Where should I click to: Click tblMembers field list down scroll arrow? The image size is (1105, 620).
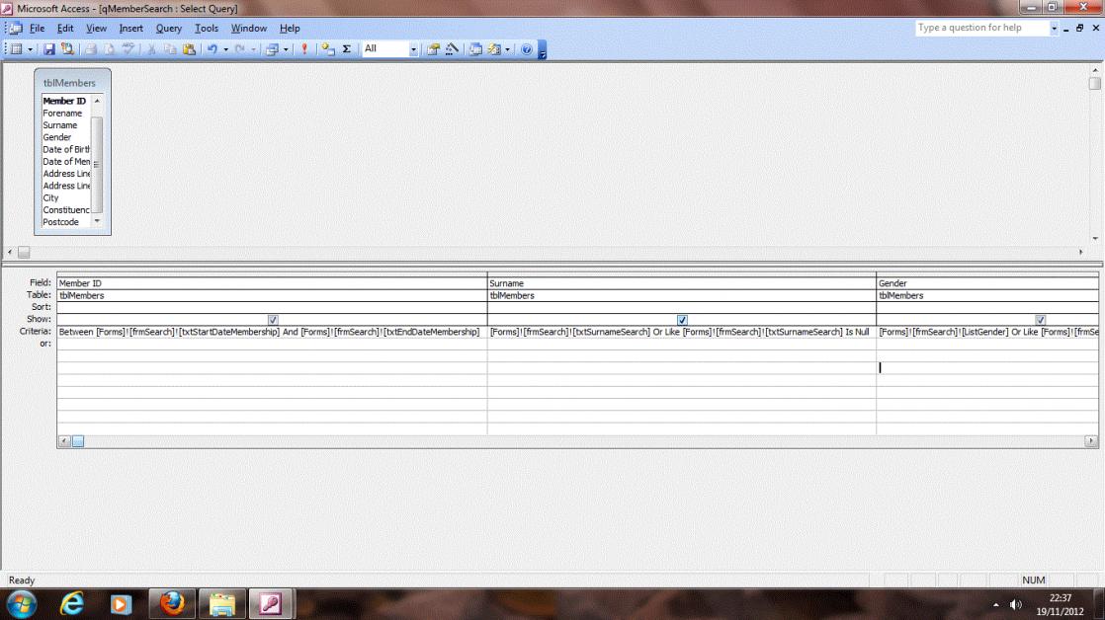(97, 222)
